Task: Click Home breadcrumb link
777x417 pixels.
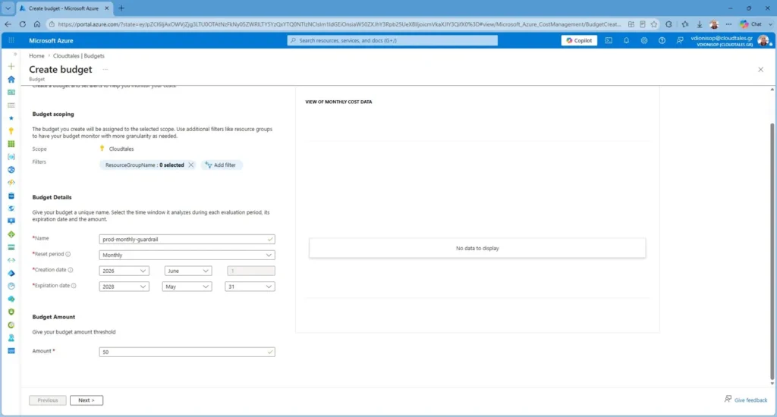Action: [36, 56]
